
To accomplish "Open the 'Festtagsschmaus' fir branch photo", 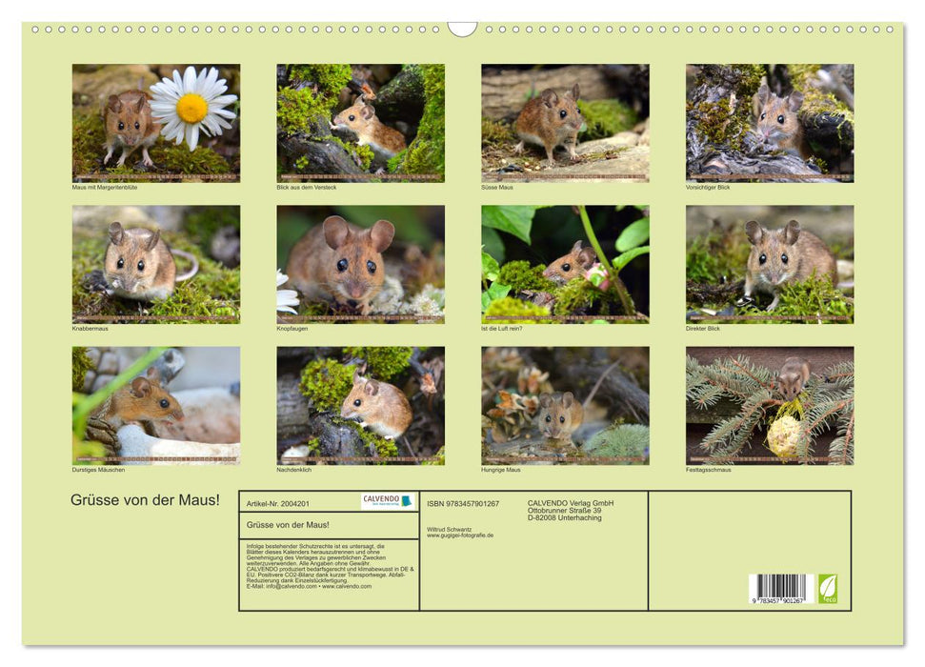I will (769, 405).
